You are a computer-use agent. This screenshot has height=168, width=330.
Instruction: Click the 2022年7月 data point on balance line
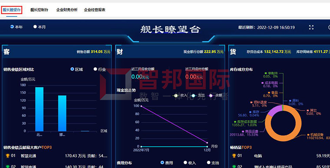coord(141,106)
